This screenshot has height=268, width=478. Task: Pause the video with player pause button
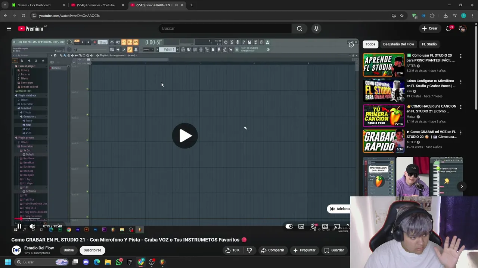click(19, 226)
